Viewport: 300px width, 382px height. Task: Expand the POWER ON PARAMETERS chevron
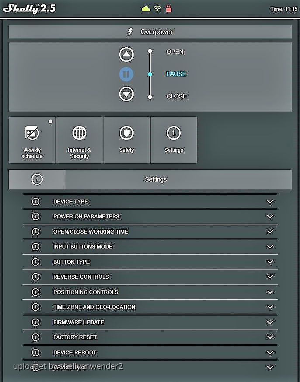270,217
